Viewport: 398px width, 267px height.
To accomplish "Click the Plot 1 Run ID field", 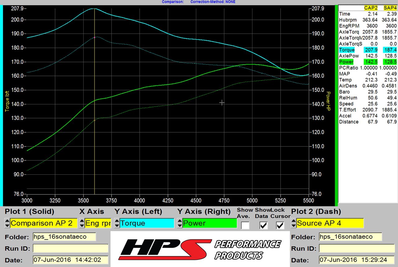I will click(x=71, y=248).
